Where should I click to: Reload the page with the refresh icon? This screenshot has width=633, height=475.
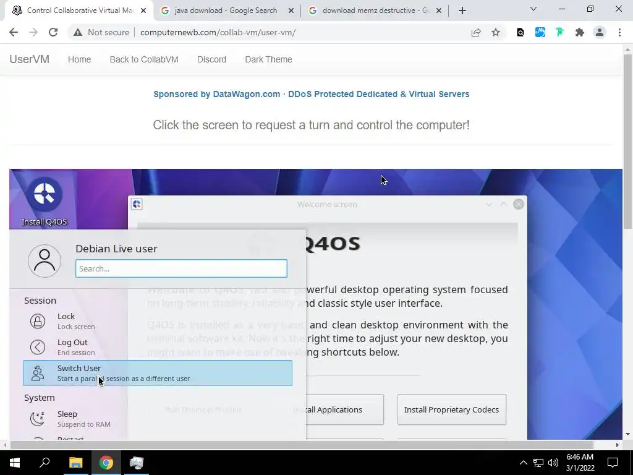click(x=53, y=32)
